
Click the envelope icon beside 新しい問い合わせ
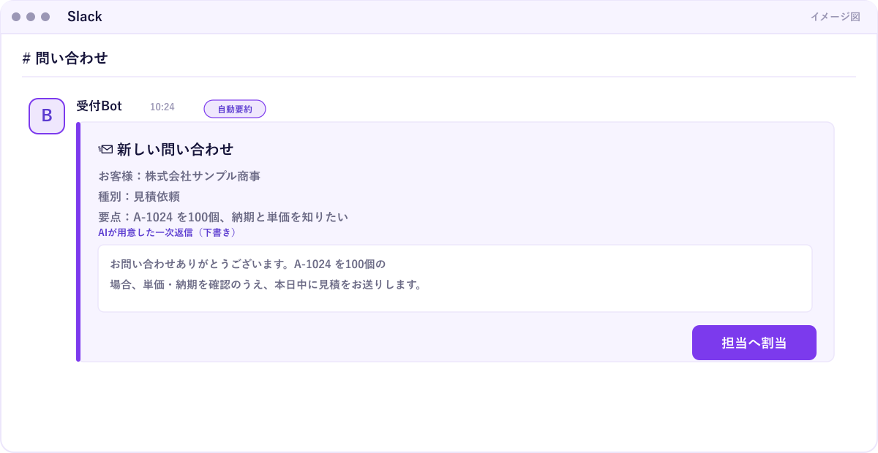[105, 150]
